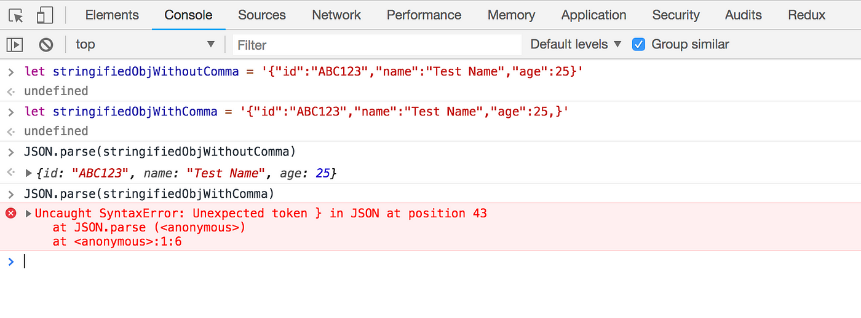The image size is (861, 318).
Task: Focus the Filter input field
Action: [376, 45]
